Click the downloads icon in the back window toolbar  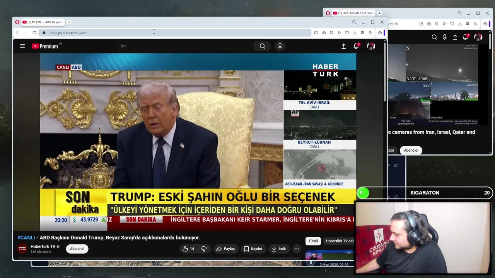pyautogui.click(x=460, y=24)
